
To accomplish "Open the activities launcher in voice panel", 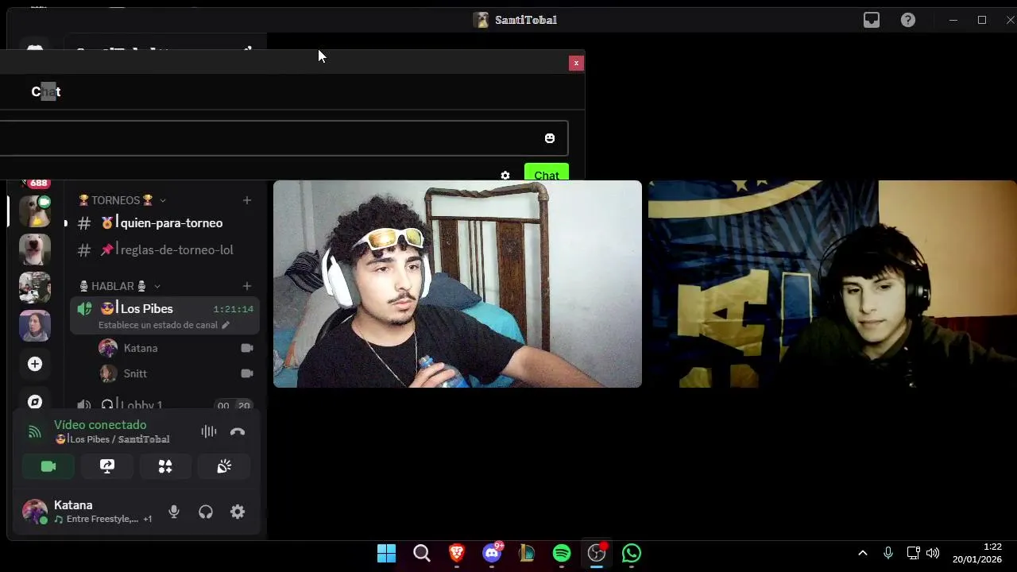I will coord(165,466).
